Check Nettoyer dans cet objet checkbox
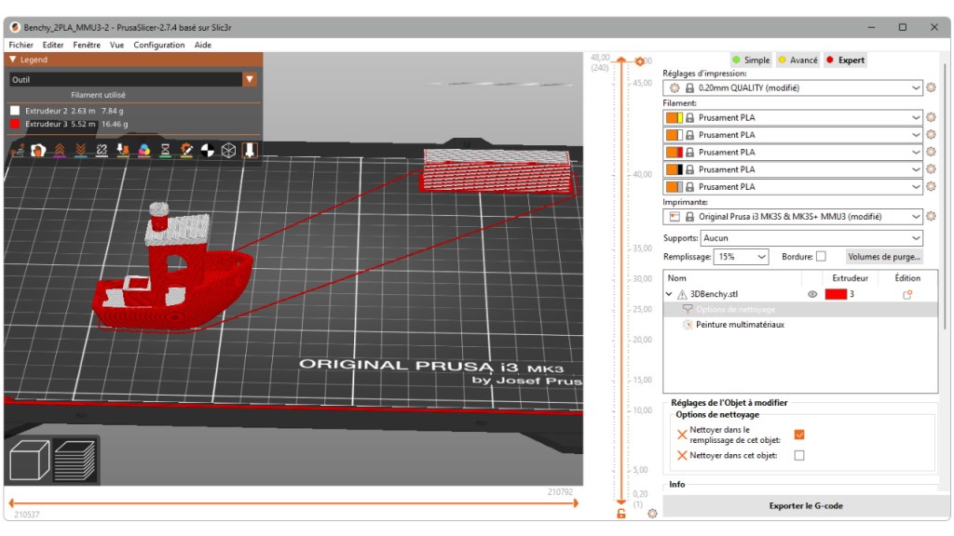The image size is (954, 536). point(799,456)
